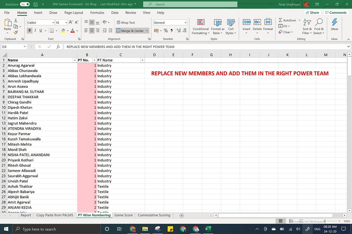Open the Name column filter dropdown

pyautogui.click(x=75, y=60)
